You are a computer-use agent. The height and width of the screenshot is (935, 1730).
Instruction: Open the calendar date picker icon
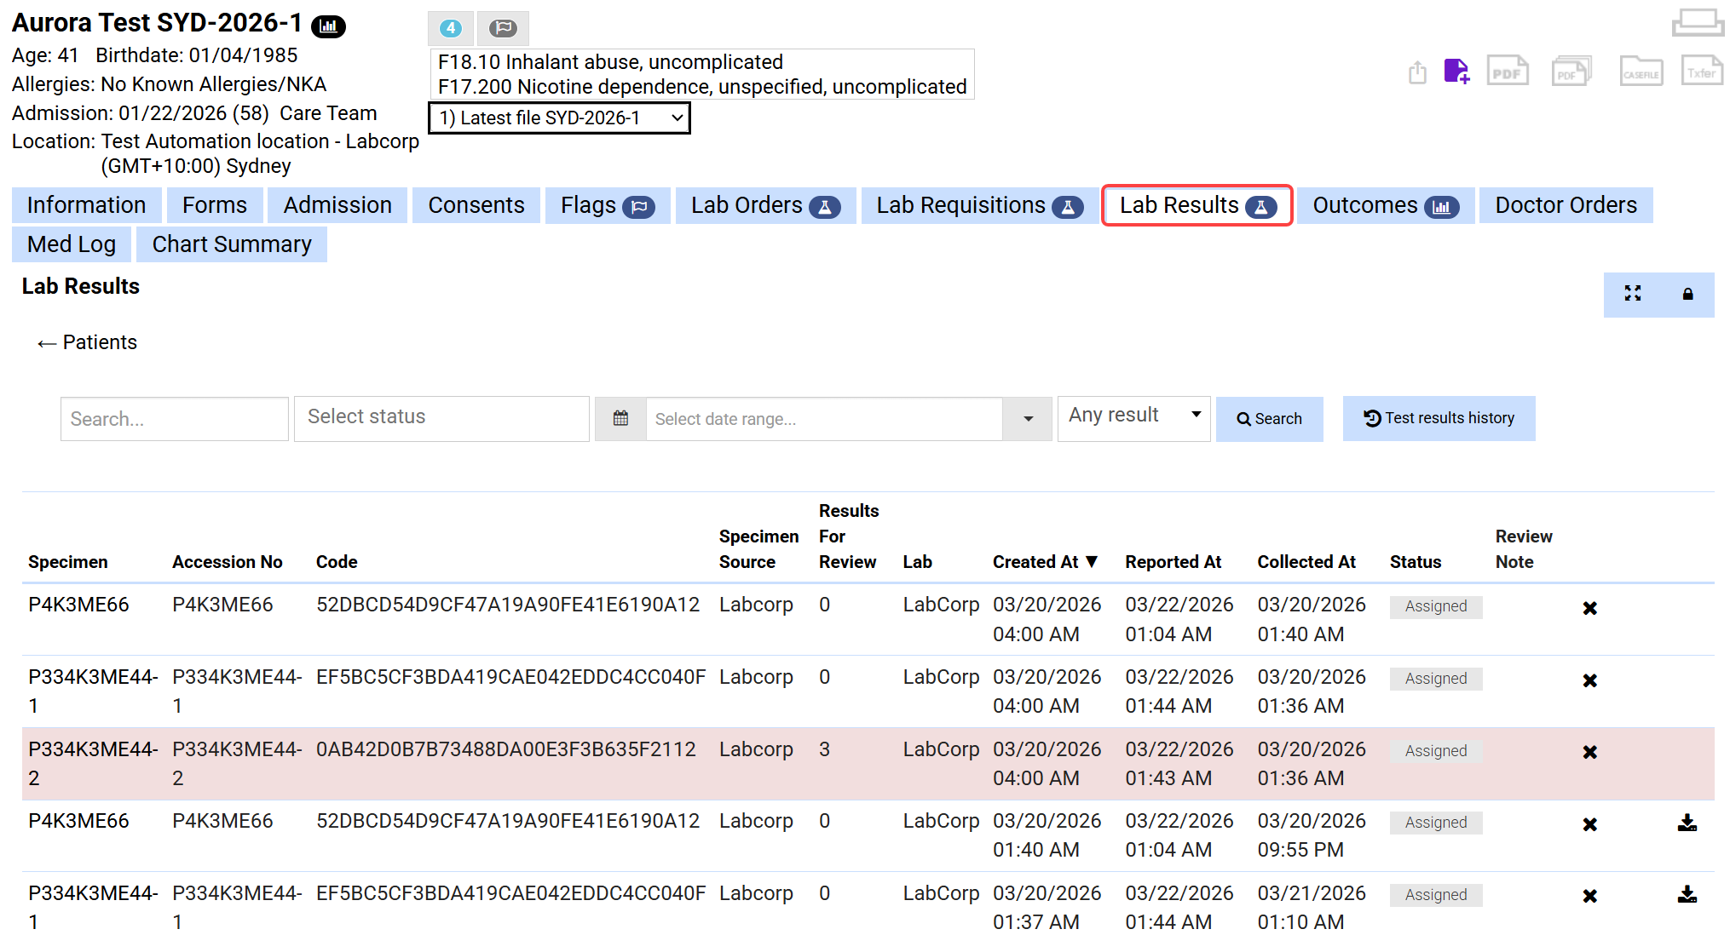click(x=620, y=418)
